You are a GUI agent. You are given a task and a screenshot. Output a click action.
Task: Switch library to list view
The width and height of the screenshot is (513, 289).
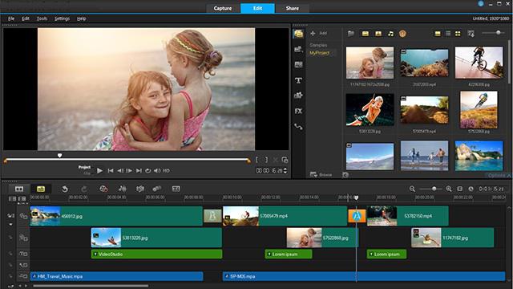(x=448, y=34)
